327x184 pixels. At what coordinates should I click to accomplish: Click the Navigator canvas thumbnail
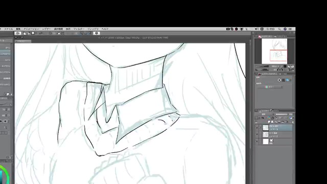(x=274, y=51)
